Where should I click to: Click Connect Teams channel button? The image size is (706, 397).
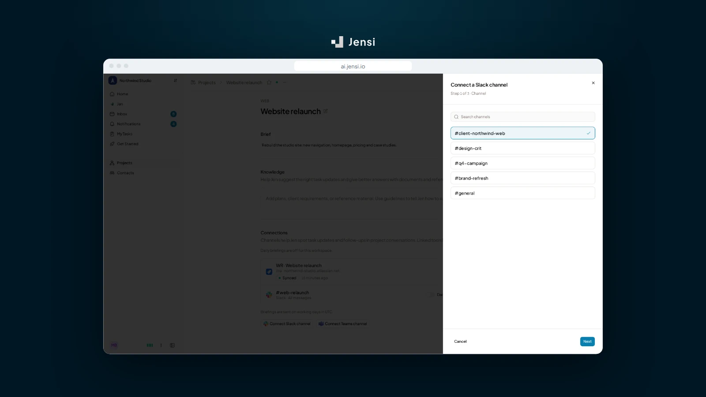pyautogui.click(x=343, y=324)
